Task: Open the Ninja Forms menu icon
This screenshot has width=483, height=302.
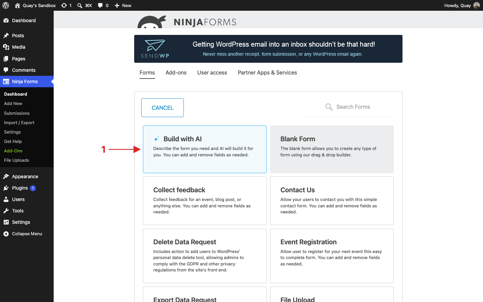Action: click(6, 82)
